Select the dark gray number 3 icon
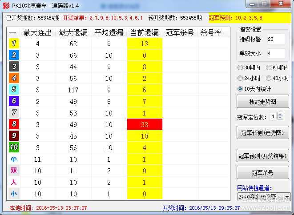This screenshot has height=215, width=294. (x=14, y=67)
